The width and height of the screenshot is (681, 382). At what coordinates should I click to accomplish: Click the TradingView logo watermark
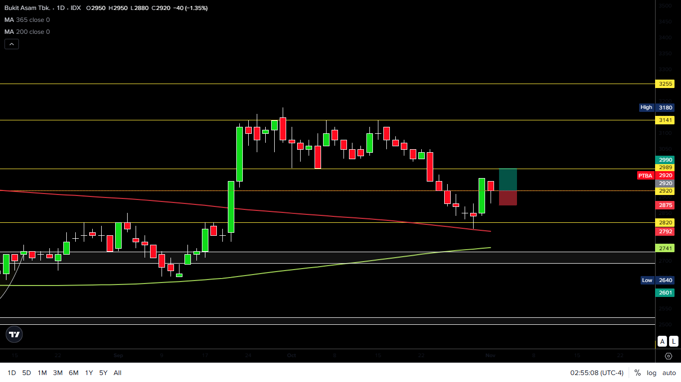(14, 334)
